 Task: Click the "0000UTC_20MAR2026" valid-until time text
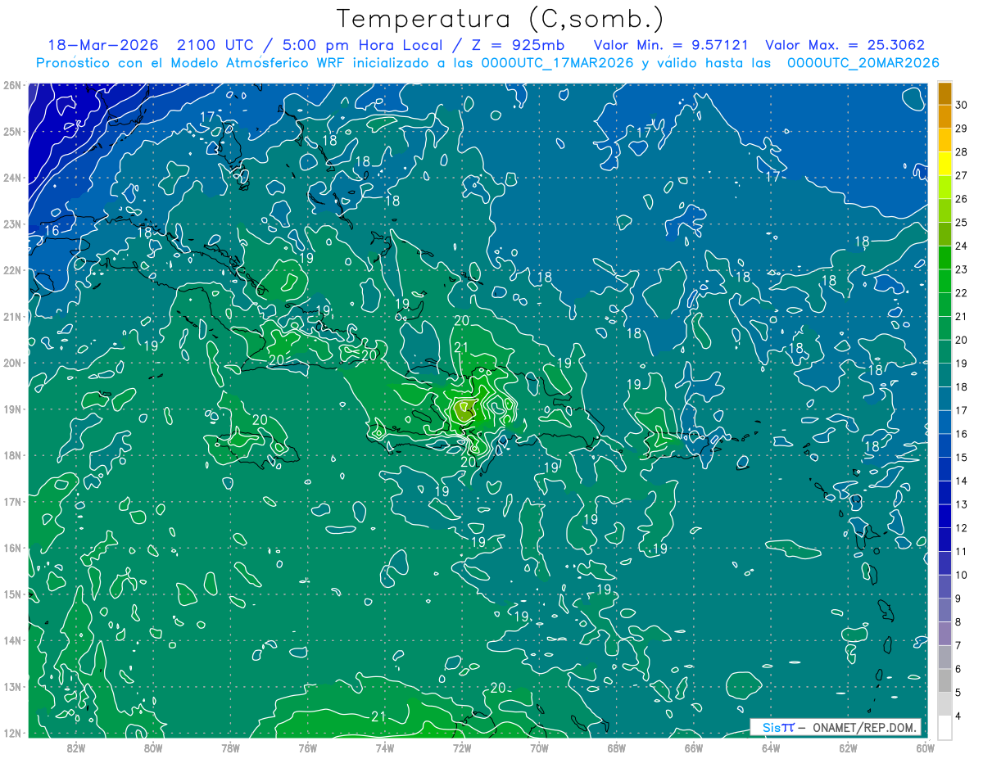click(x=863, y=63)
